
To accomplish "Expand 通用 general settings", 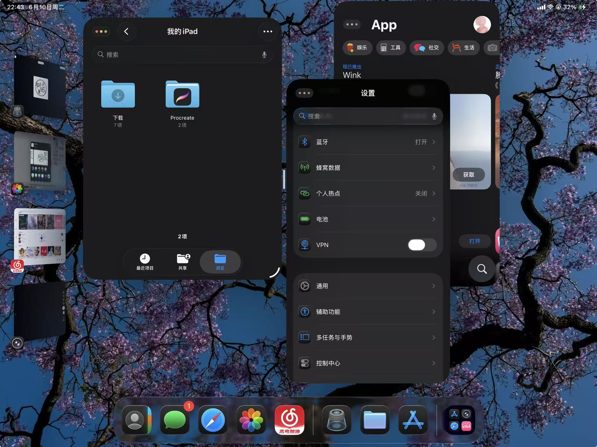I will (x=368, y=286).
